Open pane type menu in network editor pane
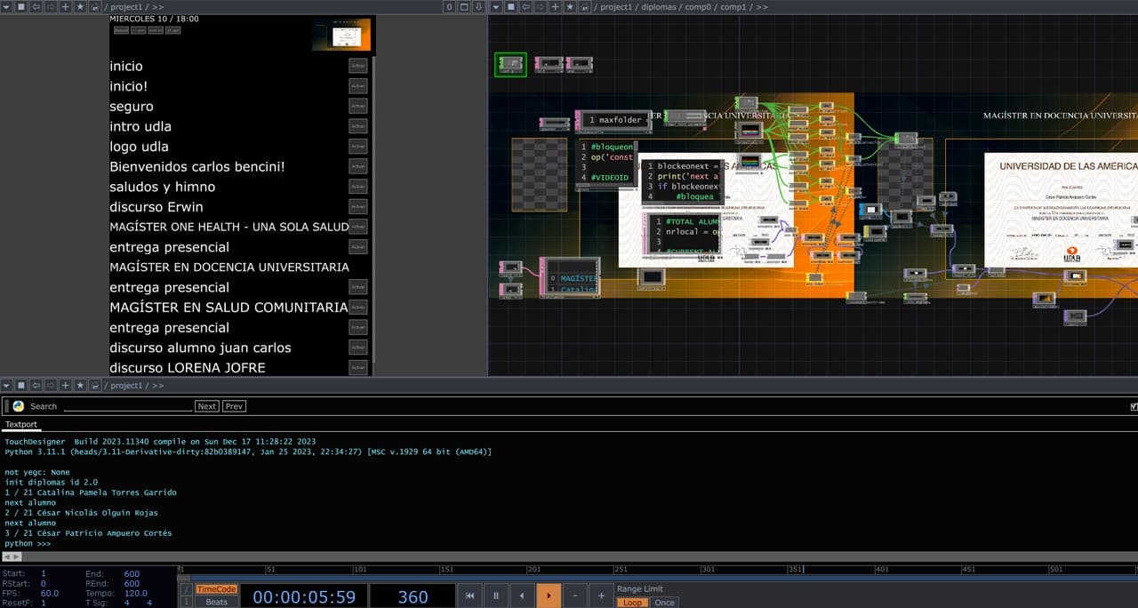Viewport: 1138px width, 608px height. tap(496, 6)
